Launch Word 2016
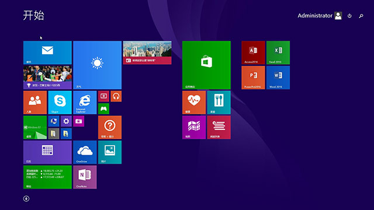This screenshot has height=210, width=374. (x=278, y=78)
